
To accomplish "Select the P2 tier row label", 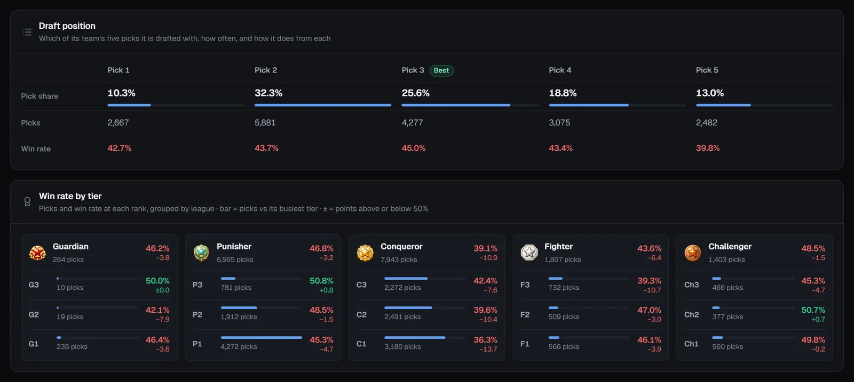I will click(x=197, y=315).
